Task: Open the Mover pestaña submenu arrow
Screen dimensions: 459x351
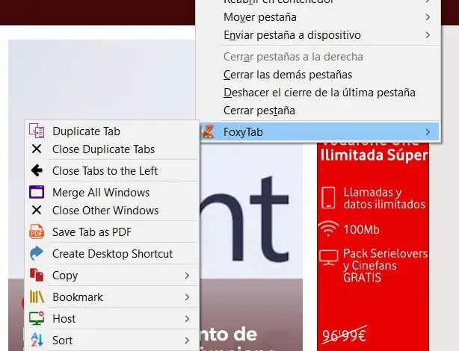Action: pos(428,17)
